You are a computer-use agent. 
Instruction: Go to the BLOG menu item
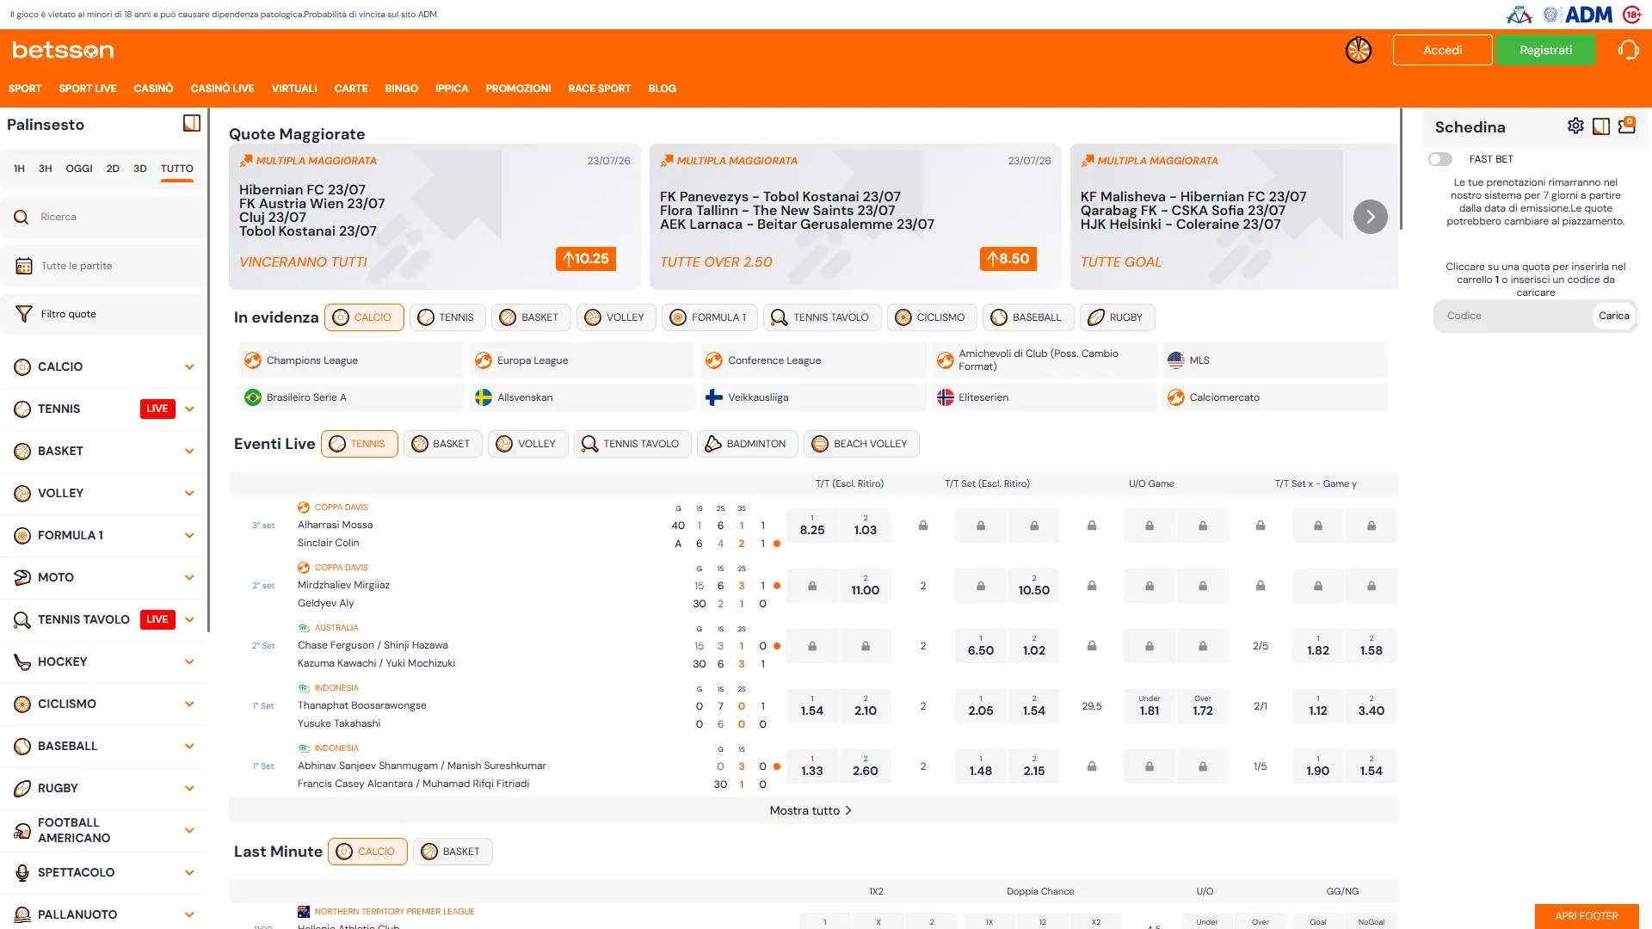[662, 89]
